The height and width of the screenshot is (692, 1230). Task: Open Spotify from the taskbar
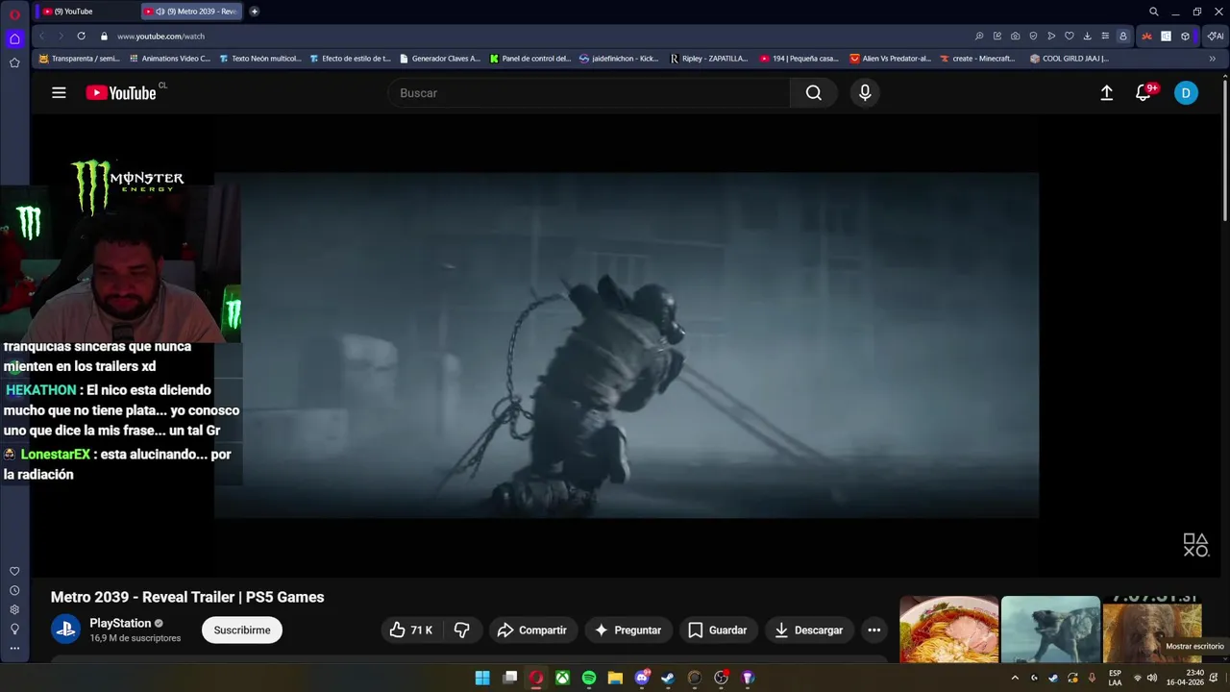589,678
